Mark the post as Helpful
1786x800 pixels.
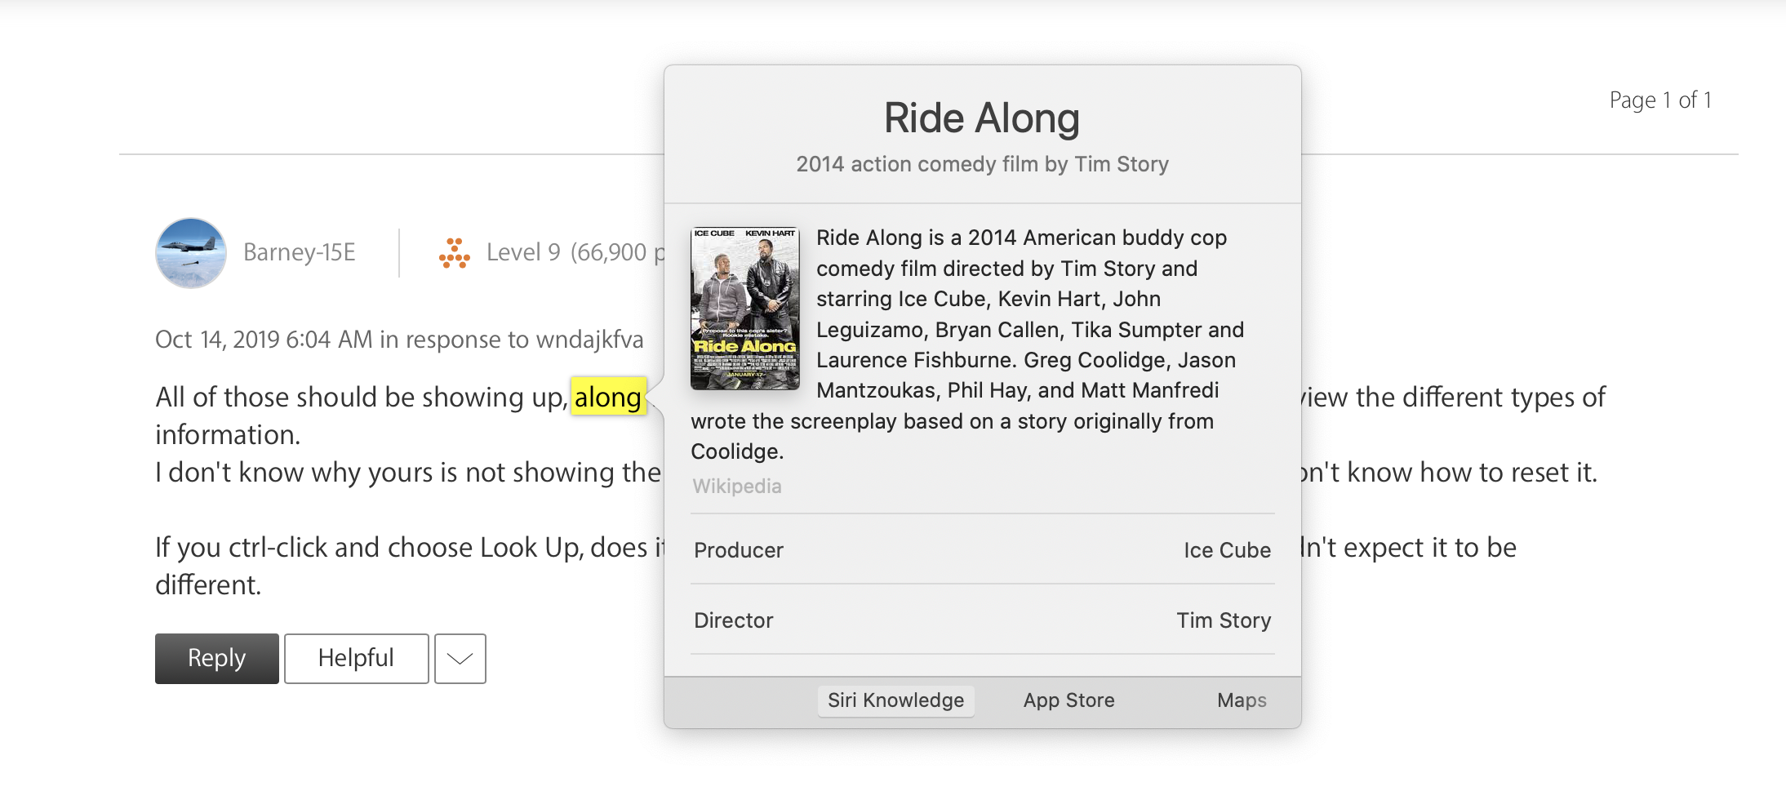(356, 658)
